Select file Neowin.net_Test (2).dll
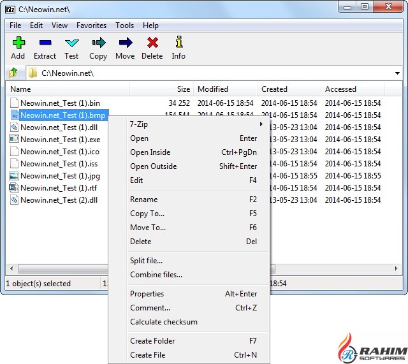Screen dimensions: 408x364 [59, 200]
